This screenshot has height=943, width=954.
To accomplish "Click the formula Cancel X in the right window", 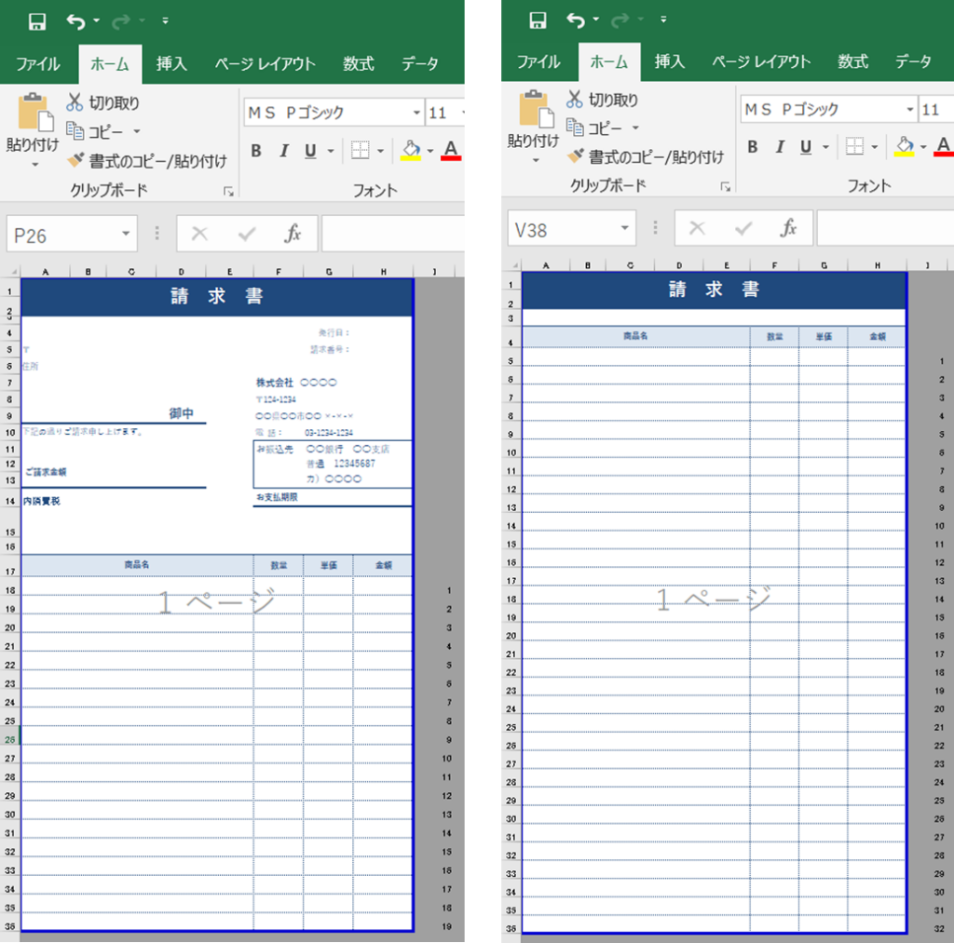I will click(x=697, y=228).
